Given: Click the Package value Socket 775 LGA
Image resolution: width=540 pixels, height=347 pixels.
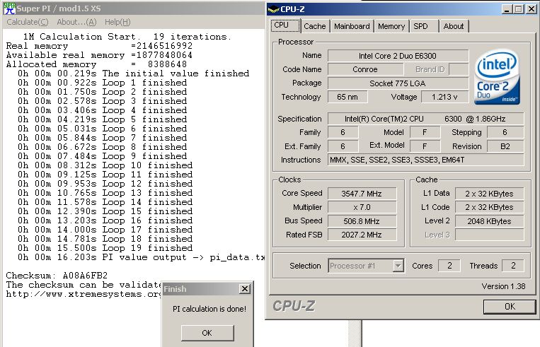Looking at the screenshot, I should 398,83.
